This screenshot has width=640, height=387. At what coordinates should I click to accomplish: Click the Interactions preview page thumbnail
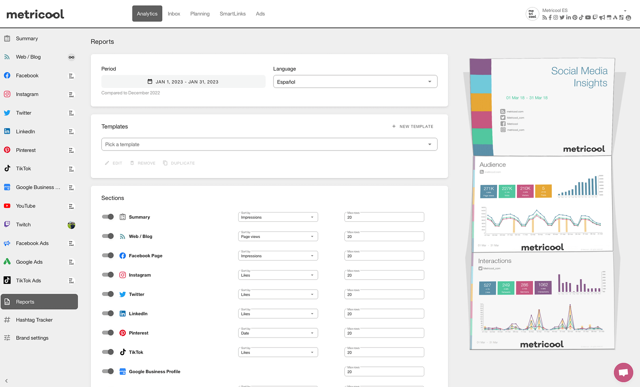click(543, 301)
